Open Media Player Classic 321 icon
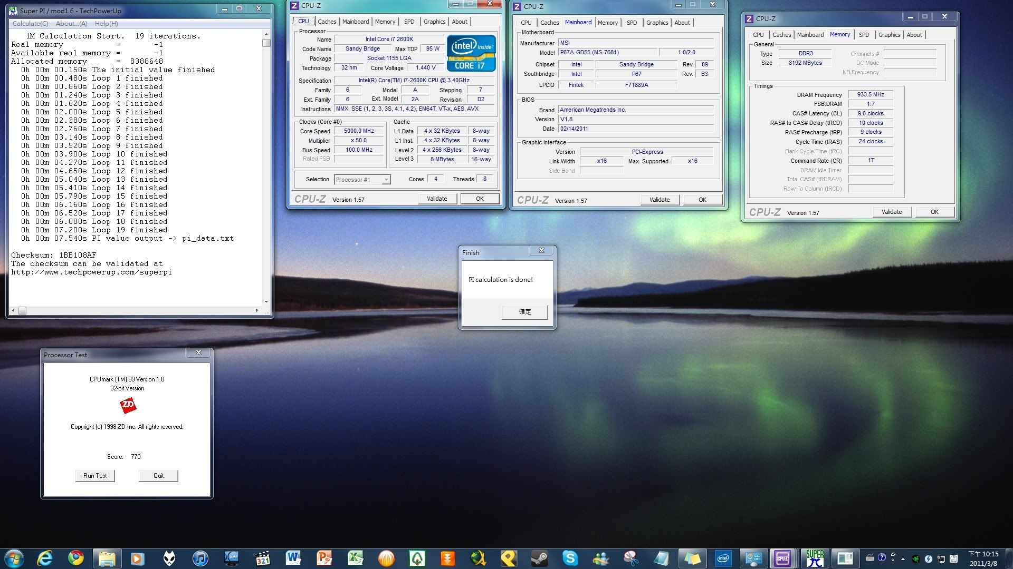1013x569 pixels. pyautogui.click(x=262, y=558)
